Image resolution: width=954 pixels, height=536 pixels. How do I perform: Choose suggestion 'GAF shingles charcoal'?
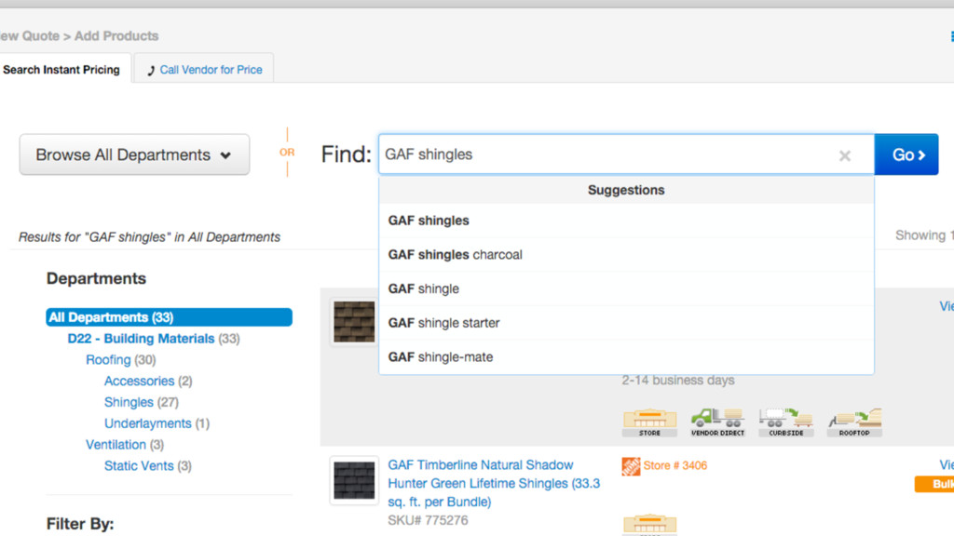point(626,255)
